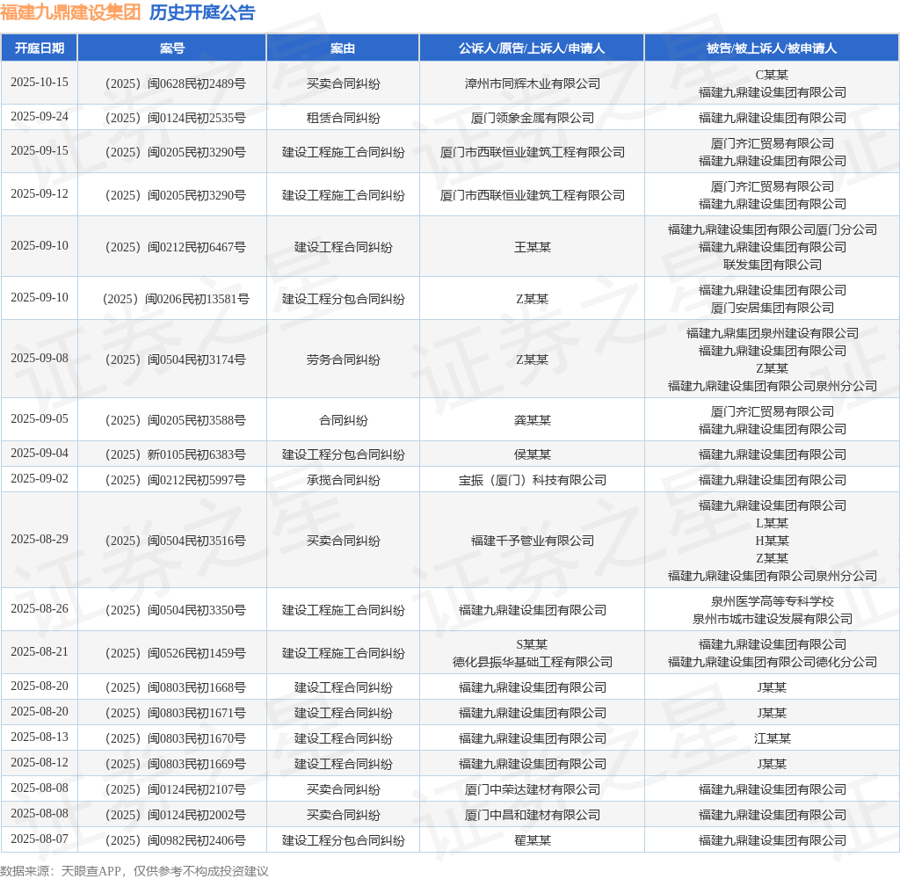Click case number 闽0803民初1669号
Screen dimensions: 900x879
tap(176, 765)
